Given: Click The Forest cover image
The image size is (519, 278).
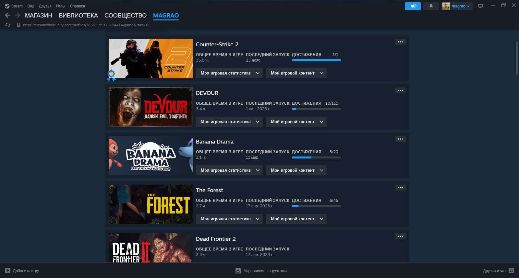Looking at the screenshot, I should [151, 204].
